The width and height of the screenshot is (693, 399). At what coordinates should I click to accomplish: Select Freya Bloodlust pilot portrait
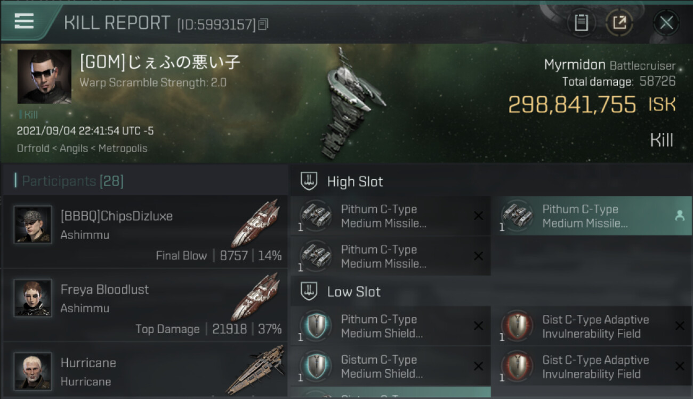point(33,298)
